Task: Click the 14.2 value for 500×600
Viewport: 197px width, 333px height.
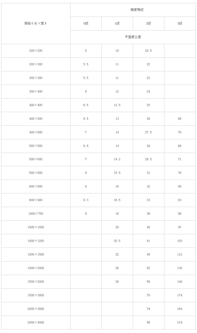Action: point(117,159)
